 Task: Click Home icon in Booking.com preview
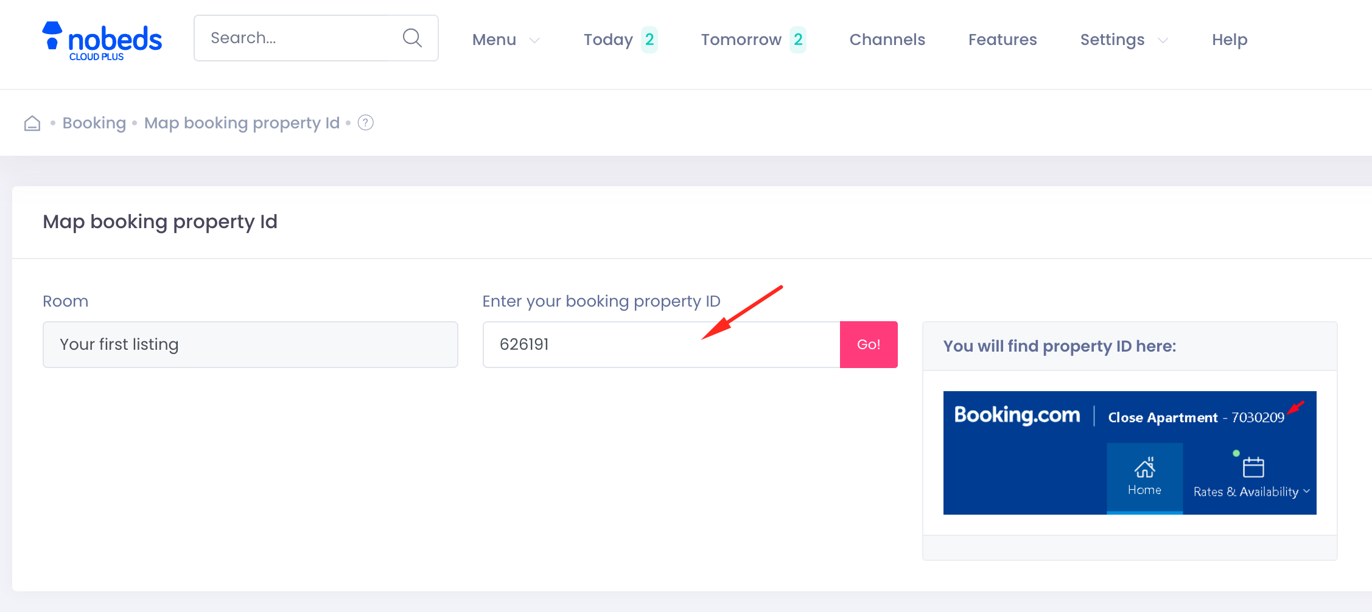tap(1144, 468)
